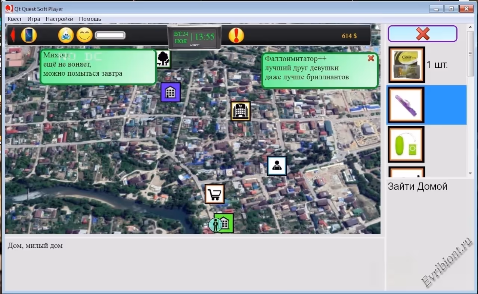This screenshot has height=294, width=478.
Task: Open the smartphone icon in the status bar
Action: click(29, 35)
